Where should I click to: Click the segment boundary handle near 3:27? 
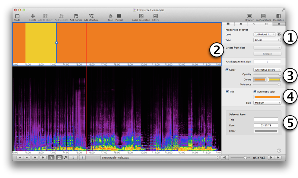click(57, 43)
